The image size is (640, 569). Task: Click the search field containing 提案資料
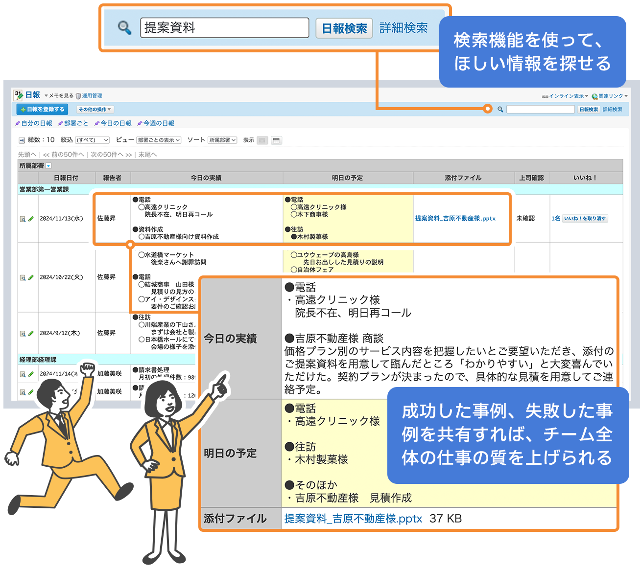pos(224,28)
